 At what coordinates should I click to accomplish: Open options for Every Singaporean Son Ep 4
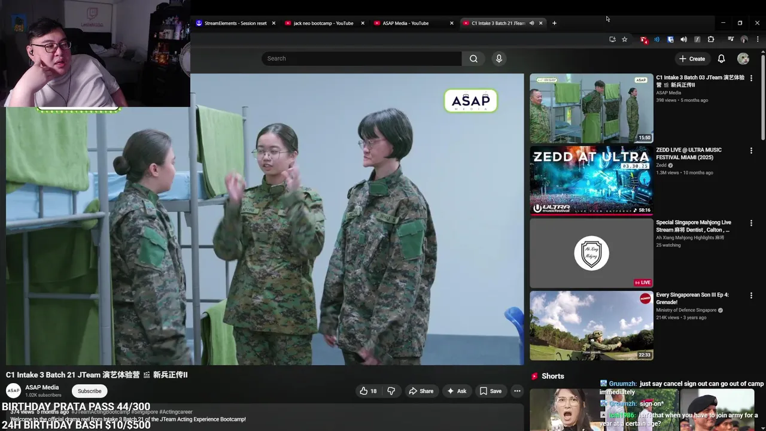point(751,296)
